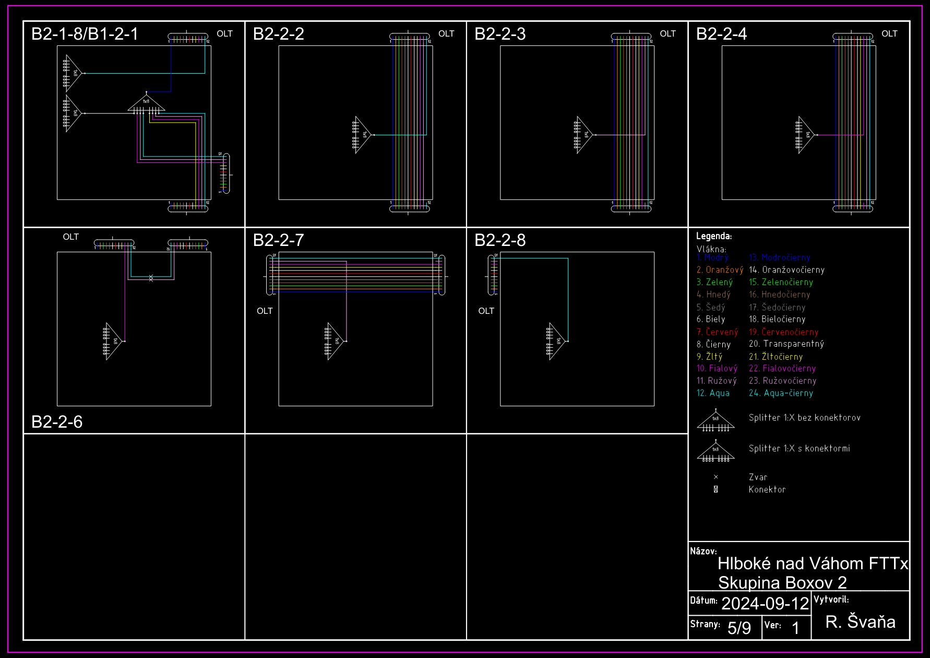Screen dimensions: 930x658
Task: Select the Zvar splice symbol in legend
Action: click(716, 477)
